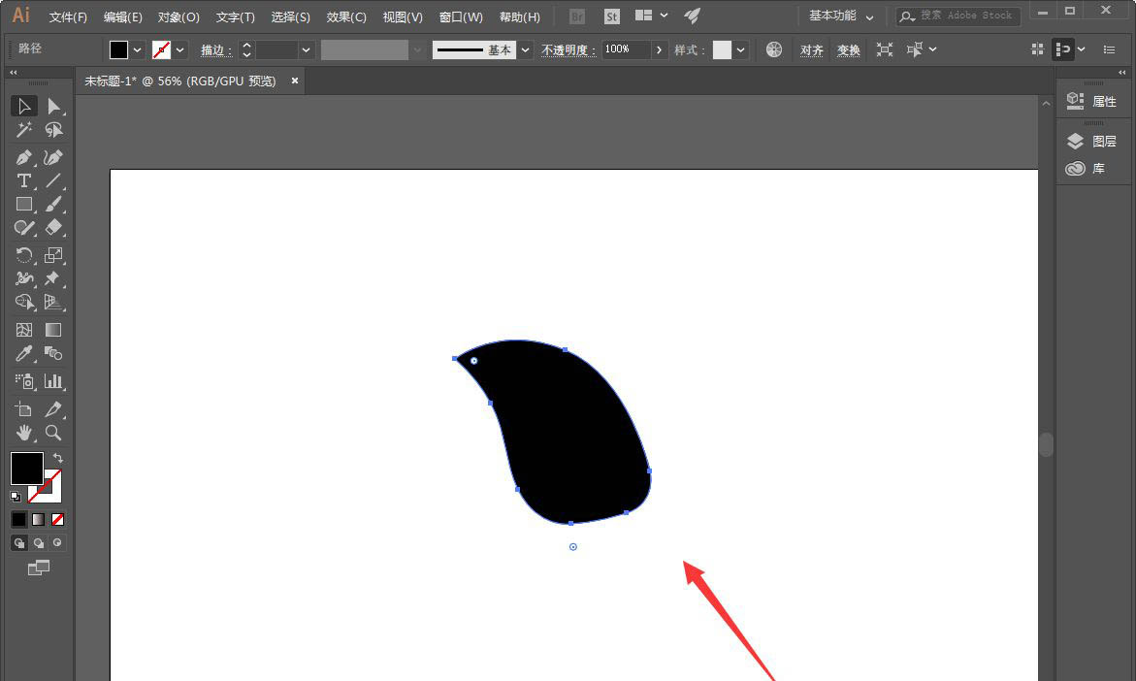Choose the Hand tool
Image resolution: width=1136 pixels, height=681 pixels.
[x=24, y=433]
